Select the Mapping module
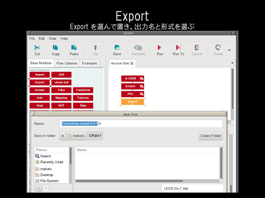The width and height of the screenshot is (265, 198). (61, 98)
